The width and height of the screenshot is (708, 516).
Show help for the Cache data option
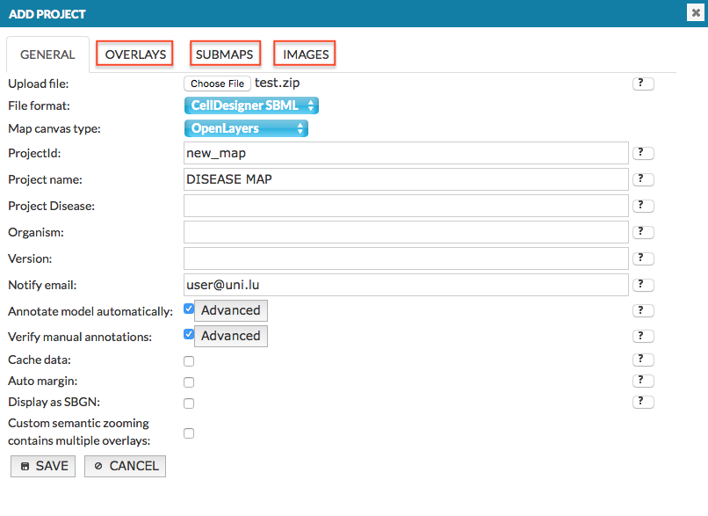coord(643,360)
